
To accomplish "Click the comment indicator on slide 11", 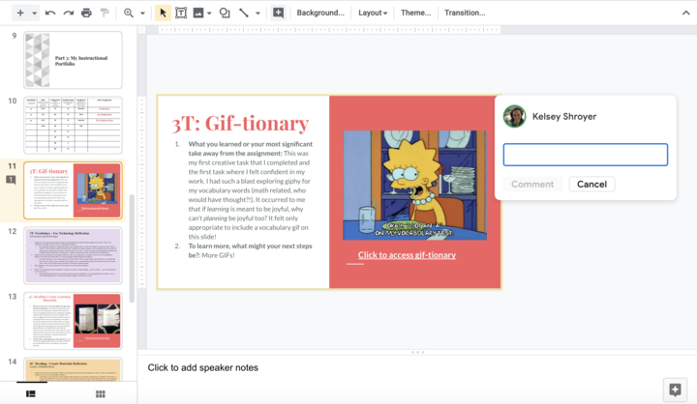I will pos(11,180).
